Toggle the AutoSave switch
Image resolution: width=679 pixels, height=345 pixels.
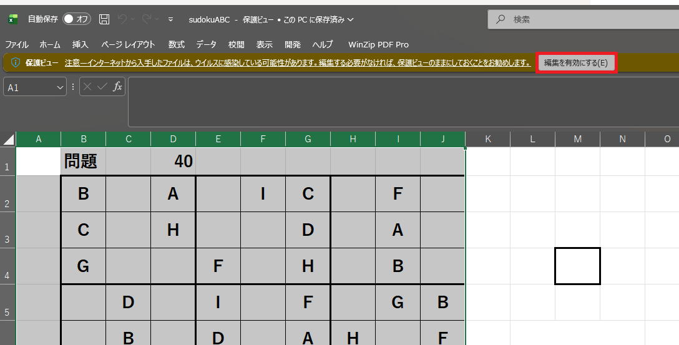tap(77, 19)
